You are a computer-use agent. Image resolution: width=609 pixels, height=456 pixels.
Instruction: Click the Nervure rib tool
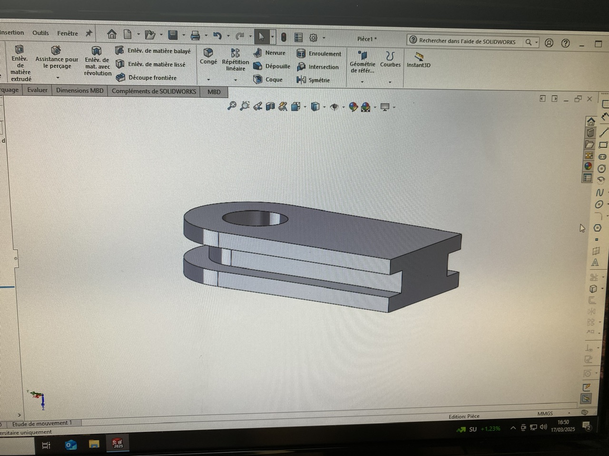click(270, 53)
